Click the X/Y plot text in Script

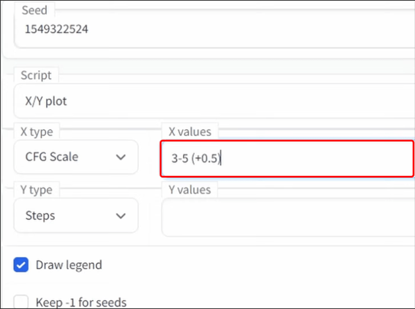click(46, 101)
